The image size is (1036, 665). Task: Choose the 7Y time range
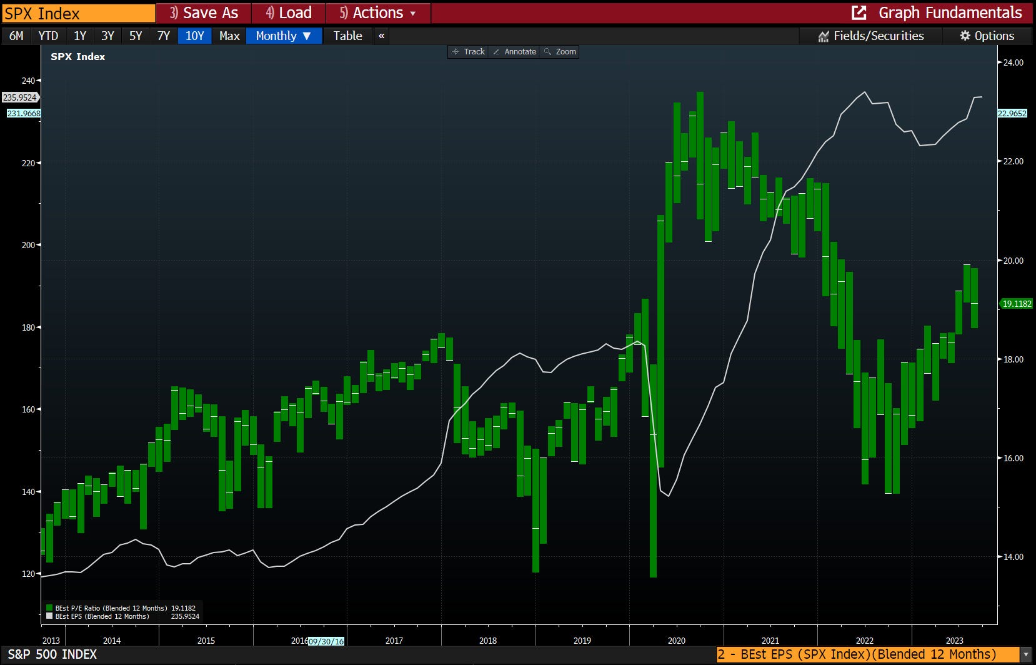point(164,36)
